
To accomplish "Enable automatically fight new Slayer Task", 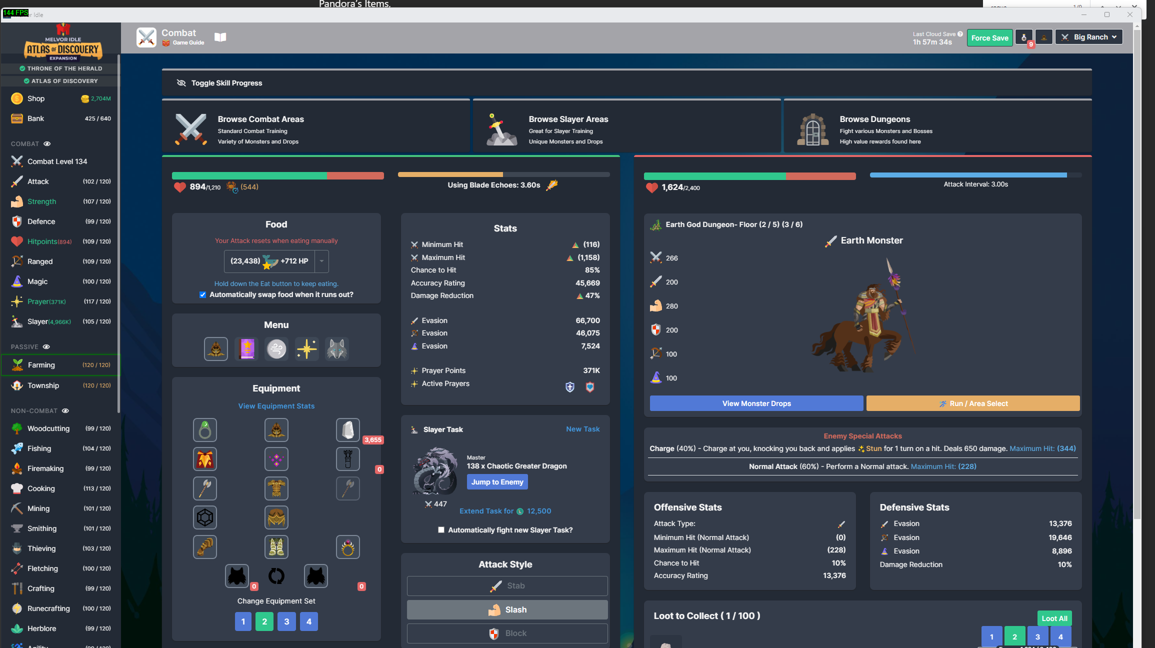I will (441, 529).
